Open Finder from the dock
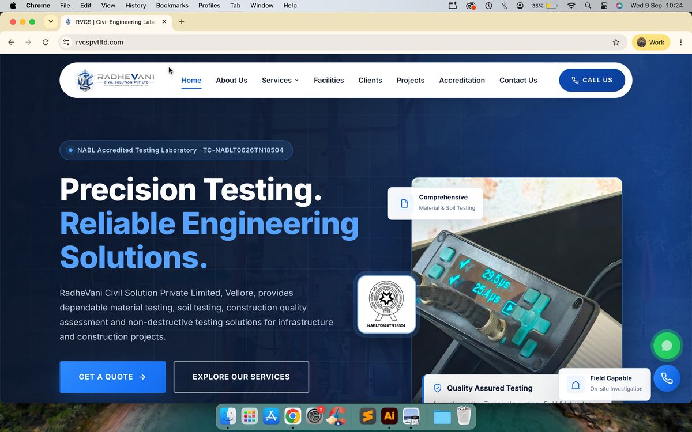This screenshot has width=692, height=432. point(228,416)
